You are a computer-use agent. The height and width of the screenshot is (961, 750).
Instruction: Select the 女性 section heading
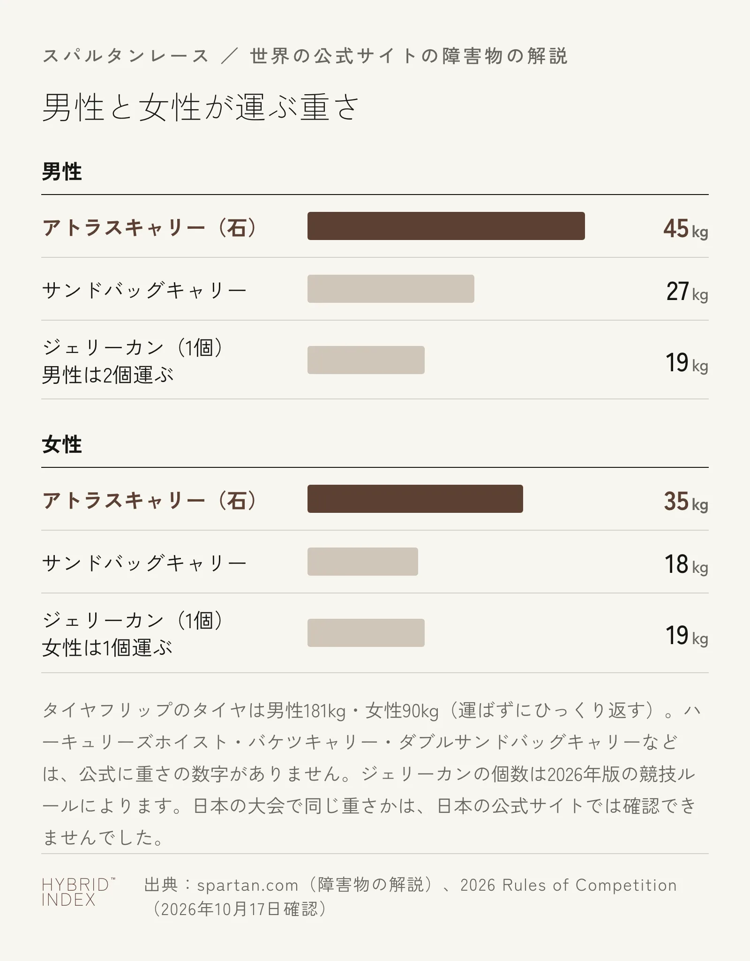coord(62,444)
